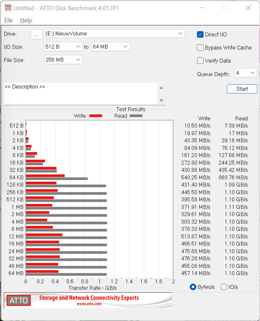Close the ATTO Disk Benchmark window
This screenshot has width=260, height=321.
(x=248, y=8)
